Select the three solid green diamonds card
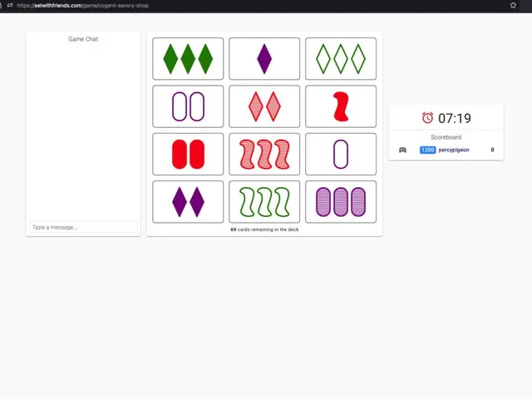 point(188,59)
